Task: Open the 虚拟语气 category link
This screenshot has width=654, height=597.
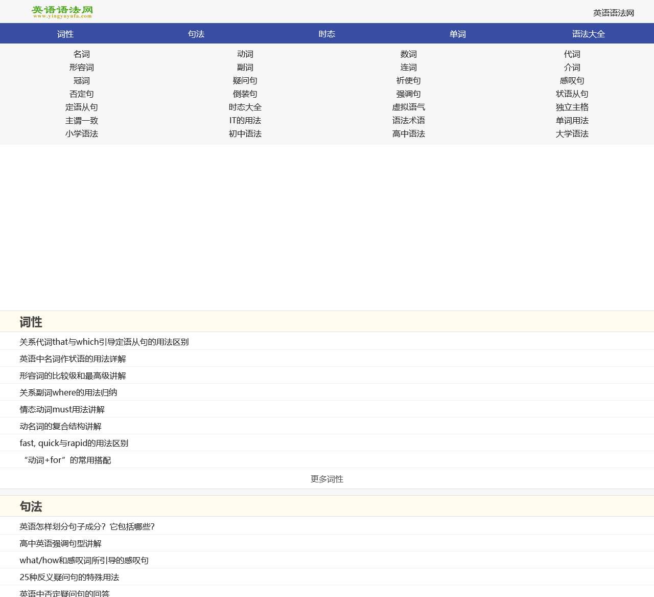Action: tap(409, 107)
